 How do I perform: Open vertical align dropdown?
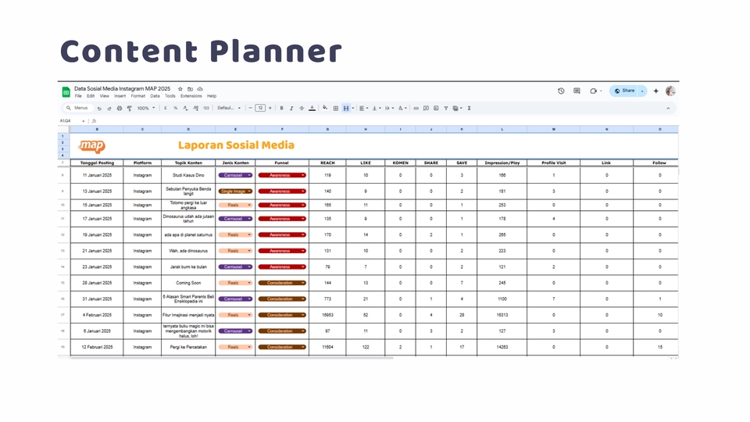coord(377,108)
